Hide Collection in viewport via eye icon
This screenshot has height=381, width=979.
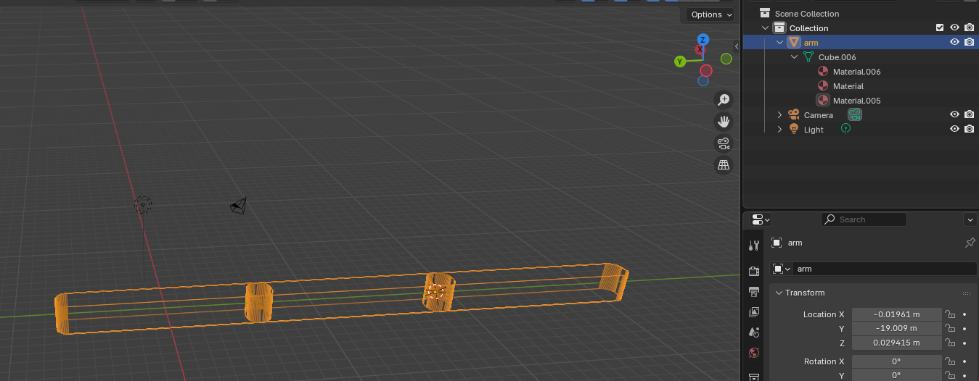click(x=954, y=28)
